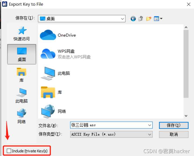Image resolution: width=194 pixels, height=156 pixels.
Task: Select OneDrive in the file list
Action: [58, 35]
